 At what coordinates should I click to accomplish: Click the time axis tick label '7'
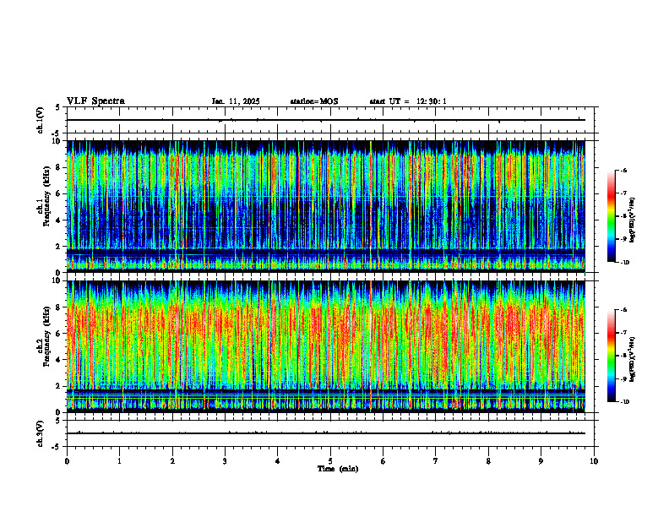(436, 461)
